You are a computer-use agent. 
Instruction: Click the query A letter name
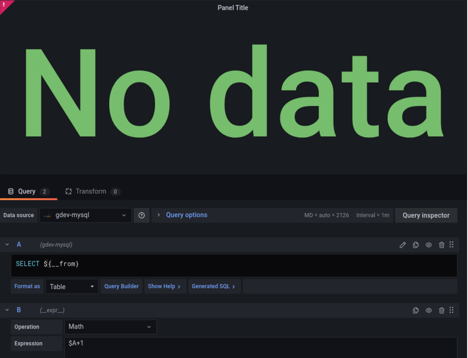19,244
